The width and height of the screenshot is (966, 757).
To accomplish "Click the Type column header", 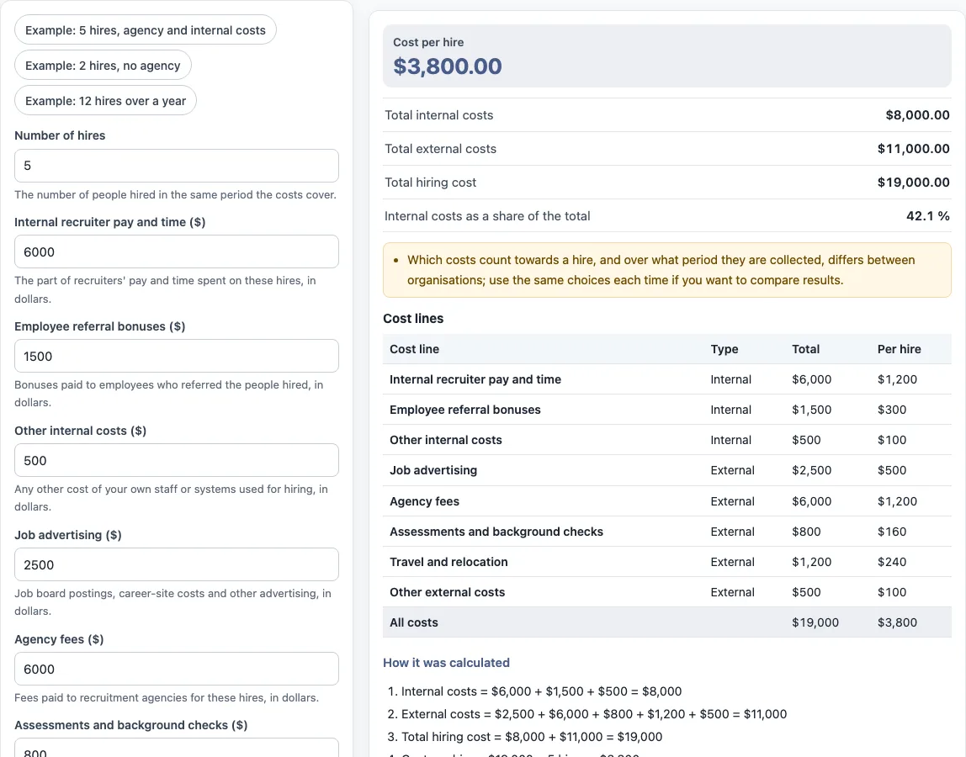I will (x=724, y=349).
